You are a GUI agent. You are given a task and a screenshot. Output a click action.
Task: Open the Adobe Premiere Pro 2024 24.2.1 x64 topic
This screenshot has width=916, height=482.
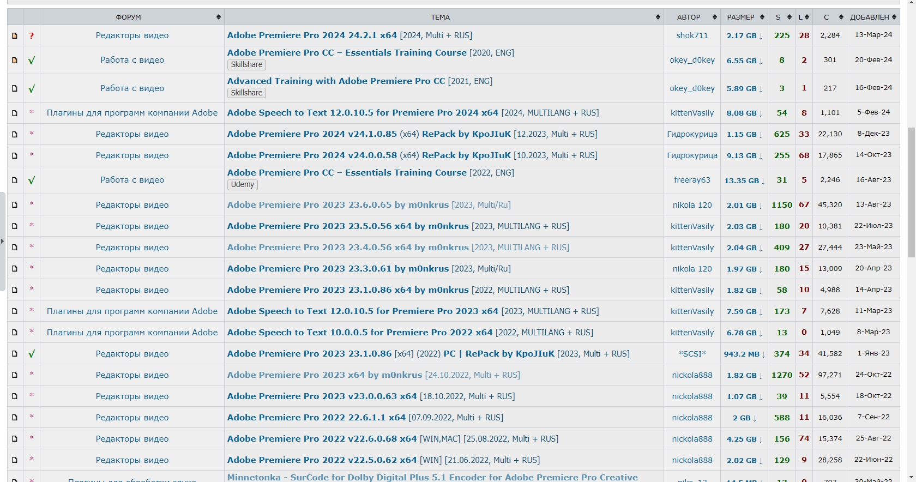pyautogui.click(x=312, y=35)
